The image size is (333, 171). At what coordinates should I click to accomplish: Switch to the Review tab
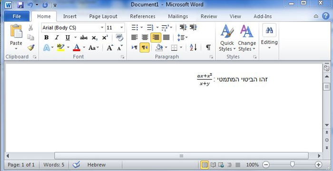209,16
